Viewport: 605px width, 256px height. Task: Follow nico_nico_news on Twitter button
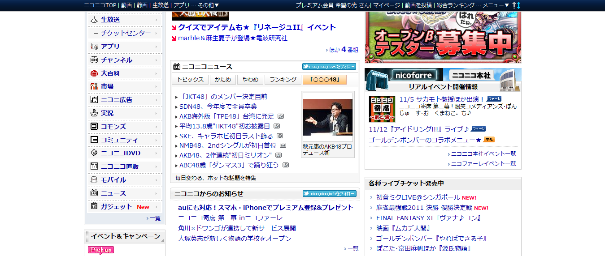coord(329,67)
